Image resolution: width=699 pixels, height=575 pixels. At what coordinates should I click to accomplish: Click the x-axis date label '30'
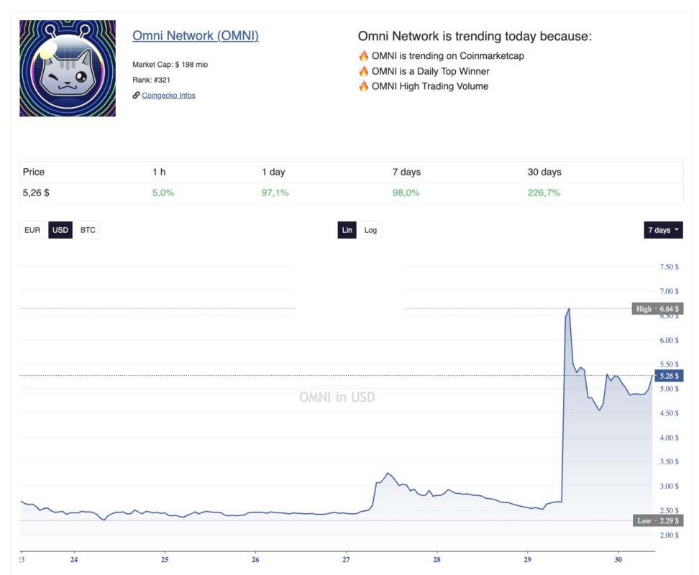[618, 560]
